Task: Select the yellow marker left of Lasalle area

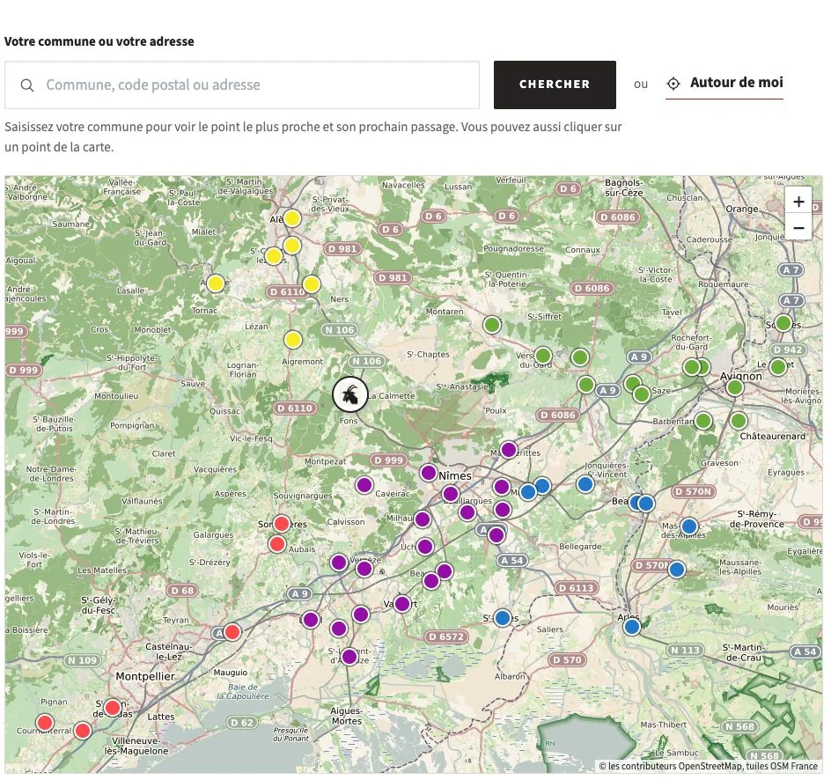Action: tap(215, 283)
